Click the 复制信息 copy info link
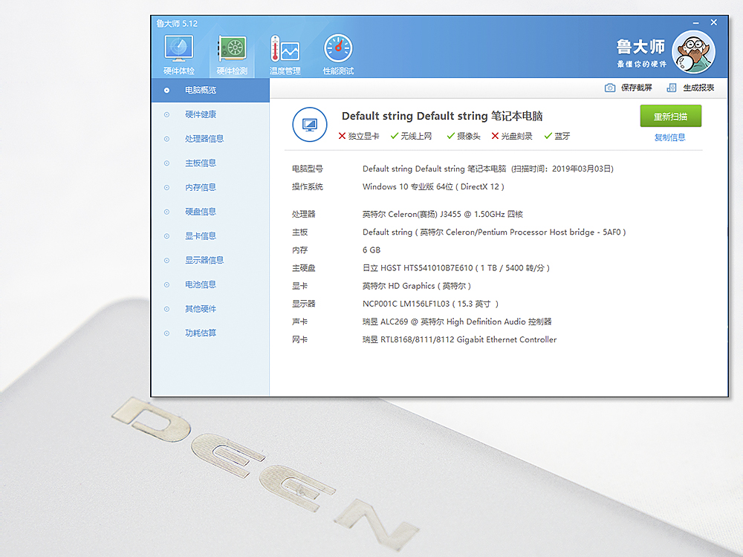 click(x=669, y=137)
